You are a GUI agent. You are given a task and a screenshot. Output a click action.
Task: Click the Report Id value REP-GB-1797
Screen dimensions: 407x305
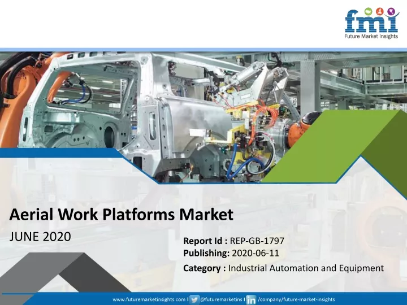tap(257, 241)
